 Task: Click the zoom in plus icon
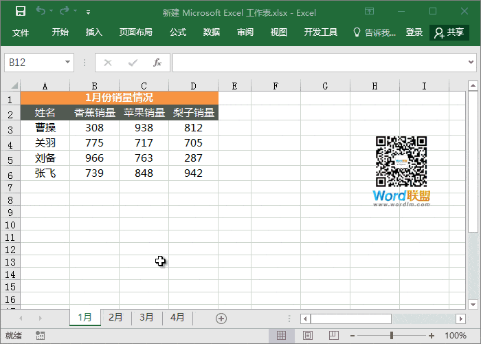click(x=430, y=336)
